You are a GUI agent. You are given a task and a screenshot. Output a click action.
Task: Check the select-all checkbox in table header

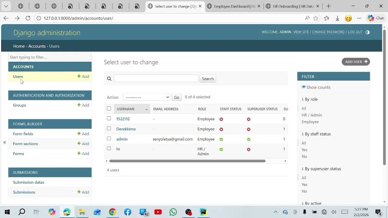point(109,108)
